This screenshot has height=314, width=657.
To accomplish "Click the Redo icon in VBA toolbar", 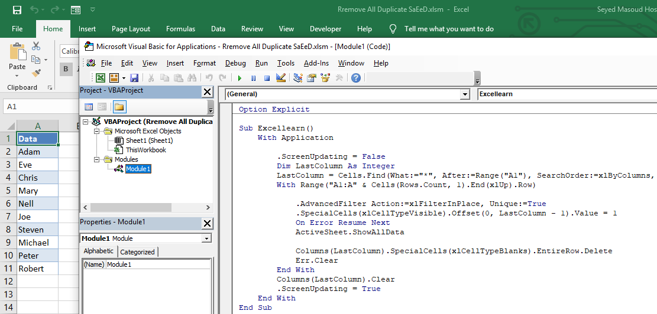I will (222, 78).
